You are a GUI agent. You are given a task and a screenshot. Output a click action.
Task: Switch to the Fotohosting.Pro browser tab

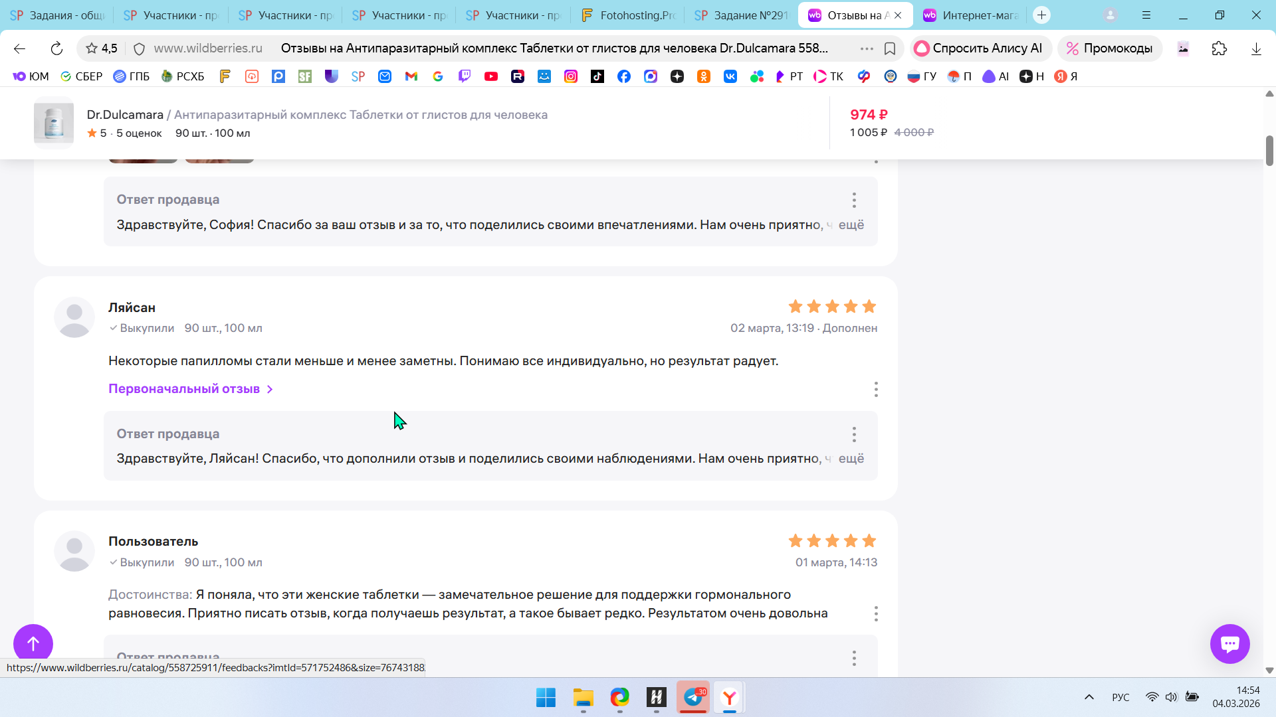tap(628, 15)
